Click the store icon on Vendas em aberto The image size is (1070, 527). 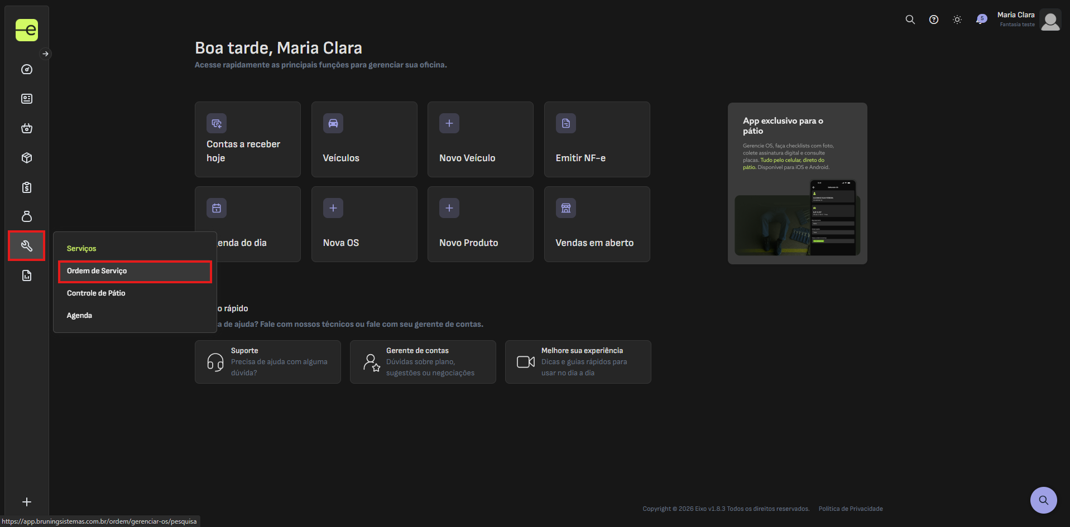[566, 208]
